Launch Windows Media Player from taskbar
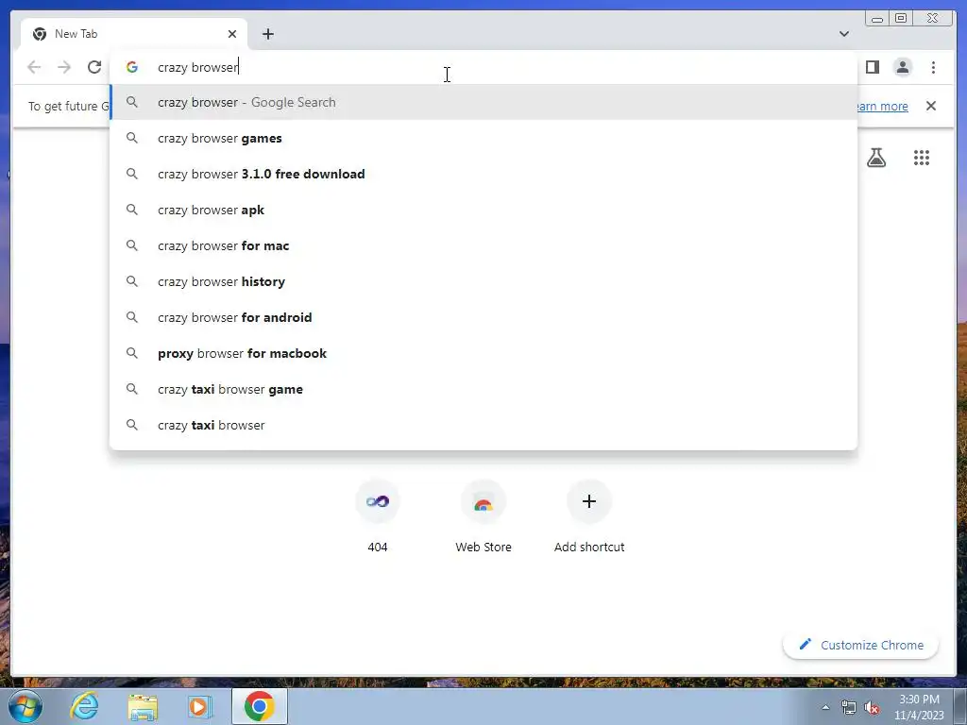This screenshot has width=967, height=725. pos(199,706)
